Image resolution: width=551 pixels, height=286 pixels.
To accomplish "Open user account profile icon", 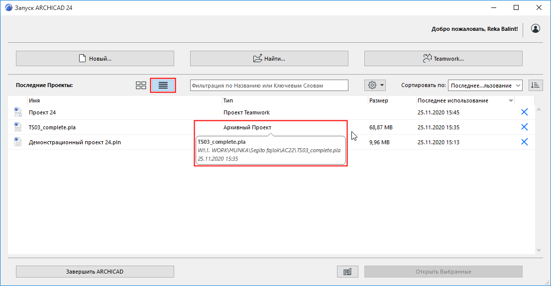I will [x=536, y=28].
